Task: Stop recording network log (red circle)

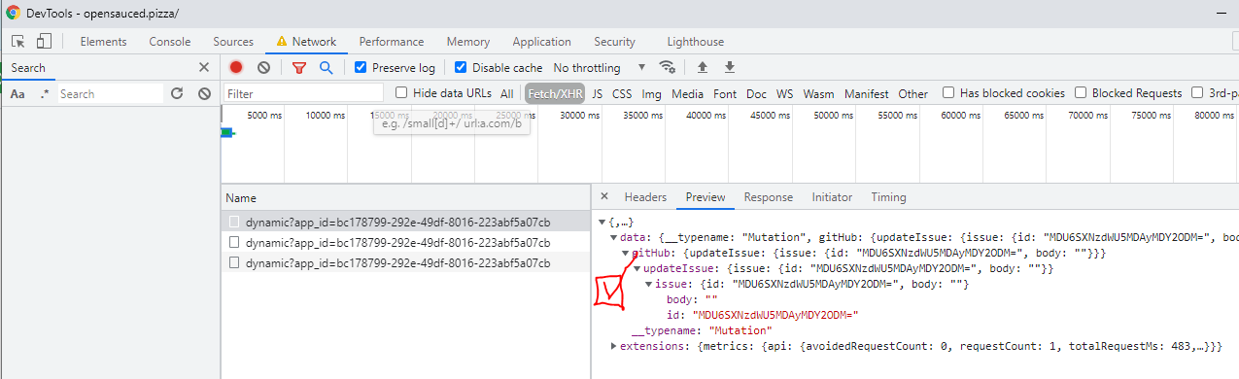Action: pos(236,67)
